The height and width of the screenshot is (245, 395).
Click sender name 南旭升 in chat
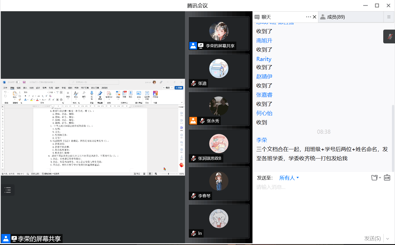coord(264,41)
